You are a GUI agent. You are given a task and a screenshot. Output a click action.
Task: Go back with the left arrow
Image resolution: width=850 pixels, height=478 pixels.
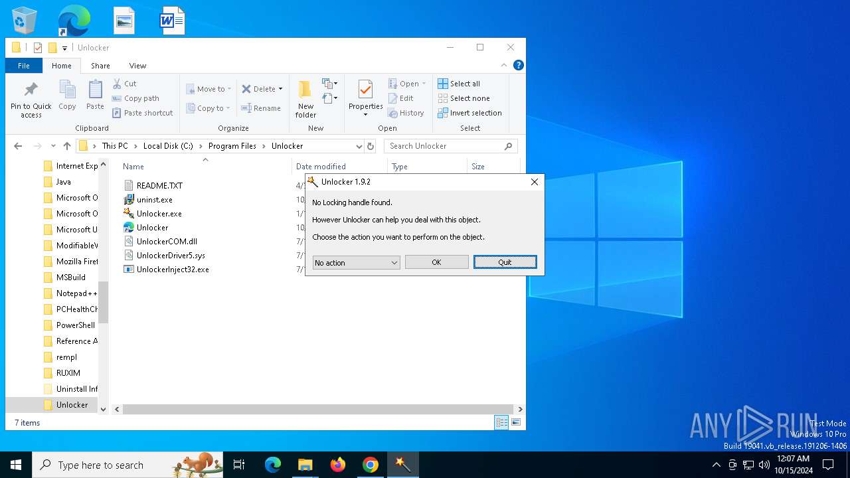pyautogui.click(x=18, y=146)
